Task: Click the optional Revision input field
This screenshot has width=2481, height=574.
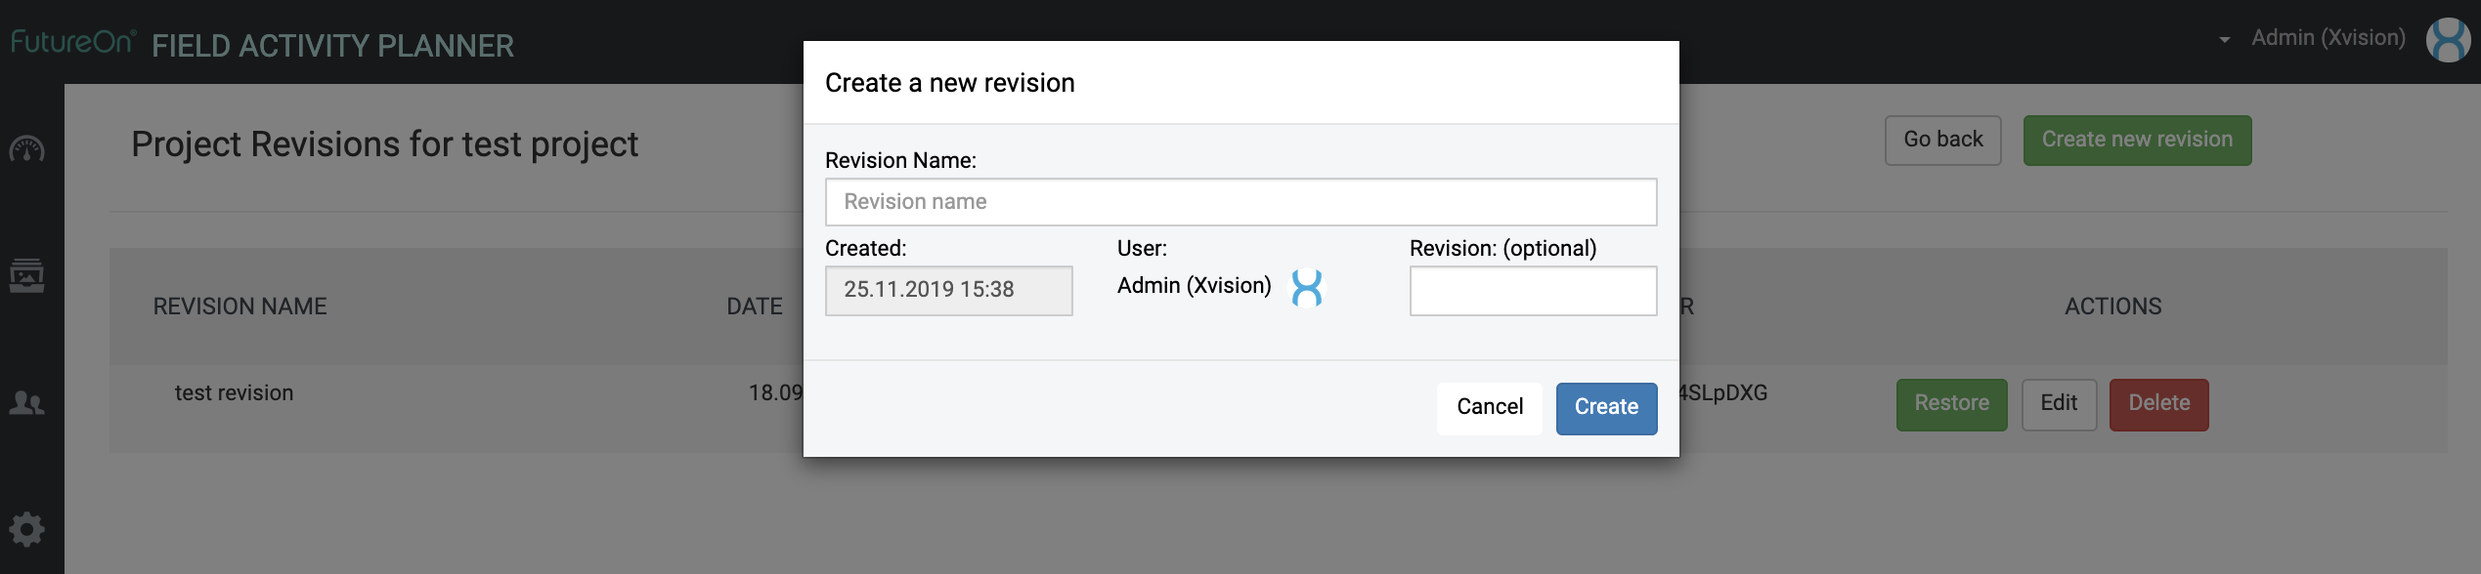Action: (x=1533, y=291)
